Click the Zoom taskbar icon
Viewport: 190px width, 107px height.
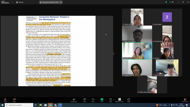point(60,105)
